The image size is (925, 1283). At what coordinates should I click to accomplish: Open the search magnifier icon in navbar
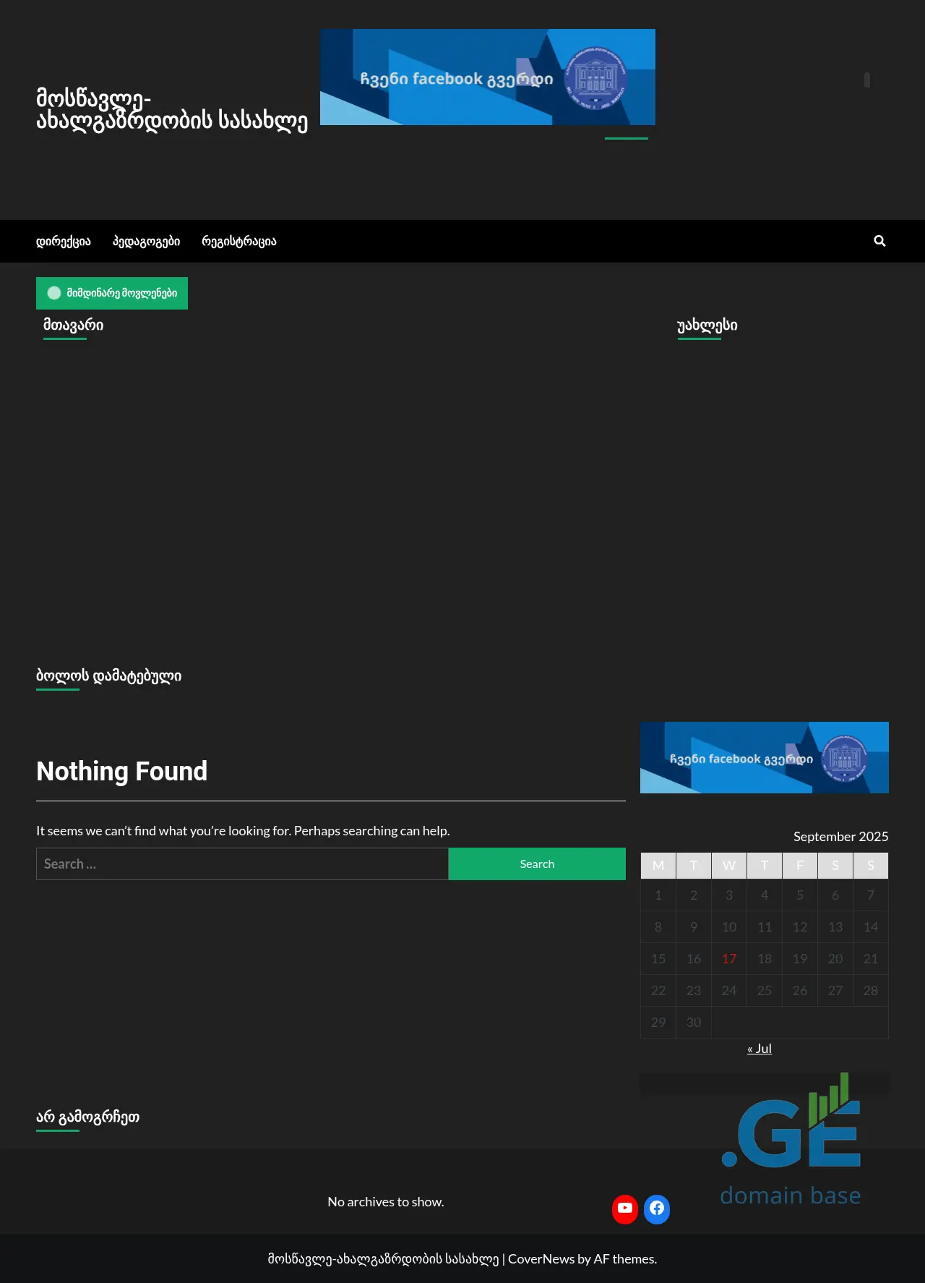tap(879, 241)
